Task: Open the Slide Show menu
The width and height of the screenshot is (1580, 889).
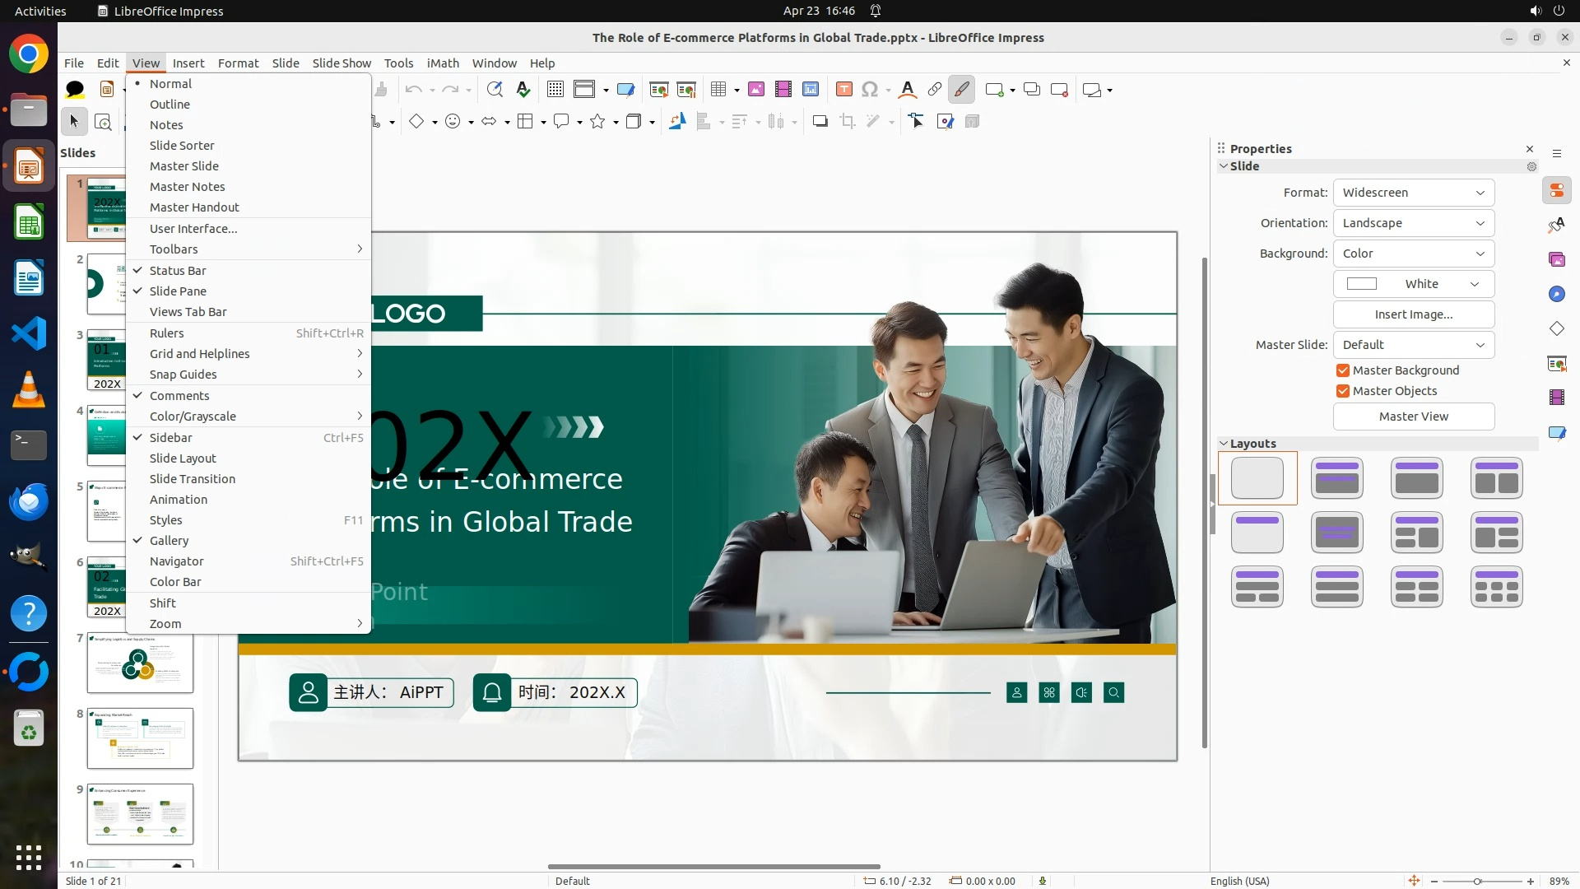Action: click(x=342, y=63)
